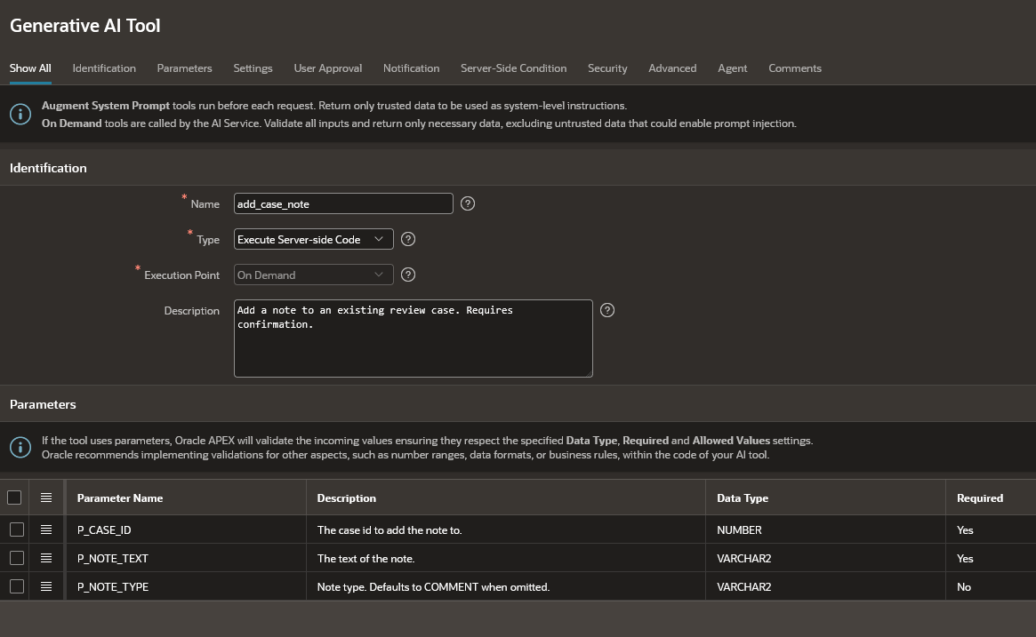Viewport: 1036px width, 637px height.
Task: Tick the select-all parameters checkbox
Action: [14, 498]
